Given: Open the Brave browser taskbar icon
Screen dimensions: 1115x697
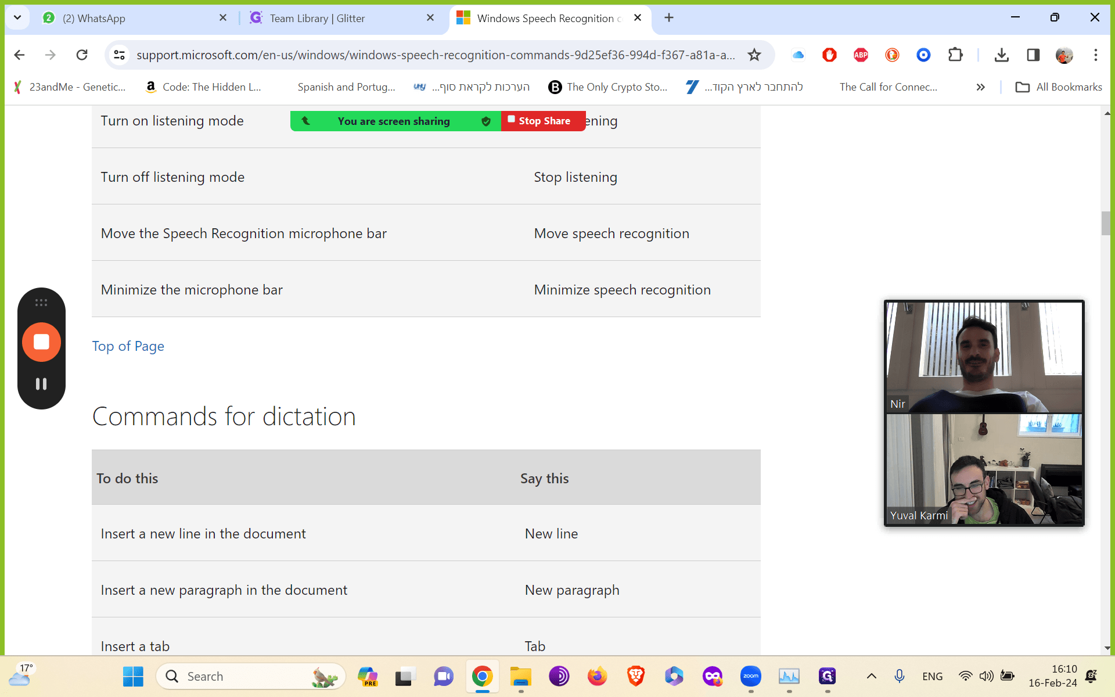Looking at the screenshot, I should tap(636, 676).
